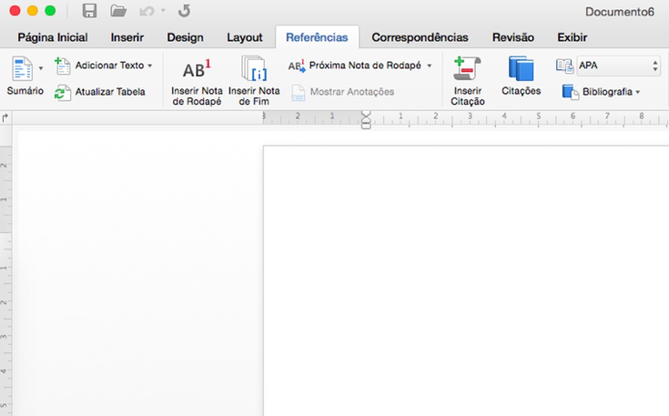The image size is (669, 416).
Task: Click the Atualizar Tabela label
Action: click(x=110, y=92)
